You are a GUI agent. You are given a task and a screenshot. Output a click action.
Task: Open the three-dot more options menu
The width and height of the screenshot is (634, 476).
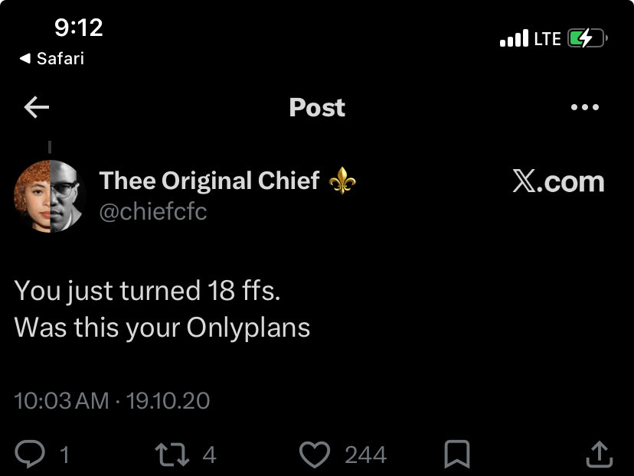click(585, 107)
